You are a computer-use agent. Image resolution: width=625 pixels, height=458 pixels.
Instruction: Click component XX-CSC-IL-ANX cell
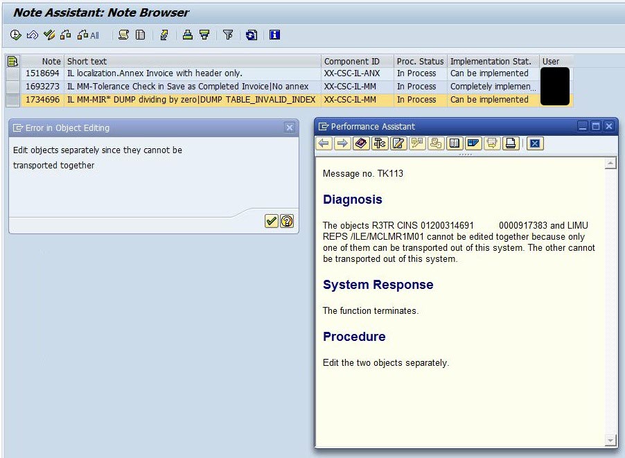[x=357, y=73]
